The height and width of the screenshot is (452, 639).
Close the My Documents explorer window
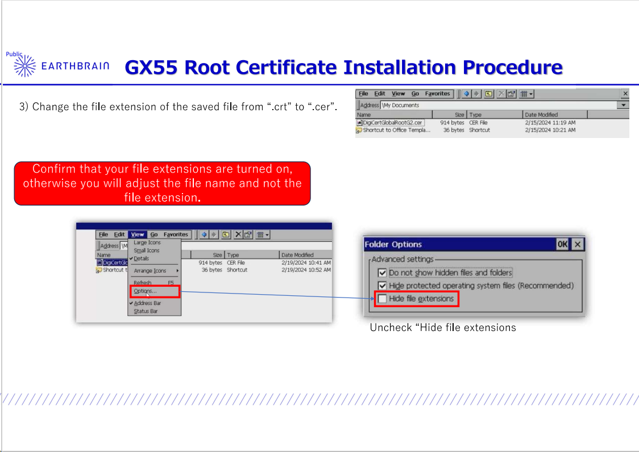[x=625, y=94]
